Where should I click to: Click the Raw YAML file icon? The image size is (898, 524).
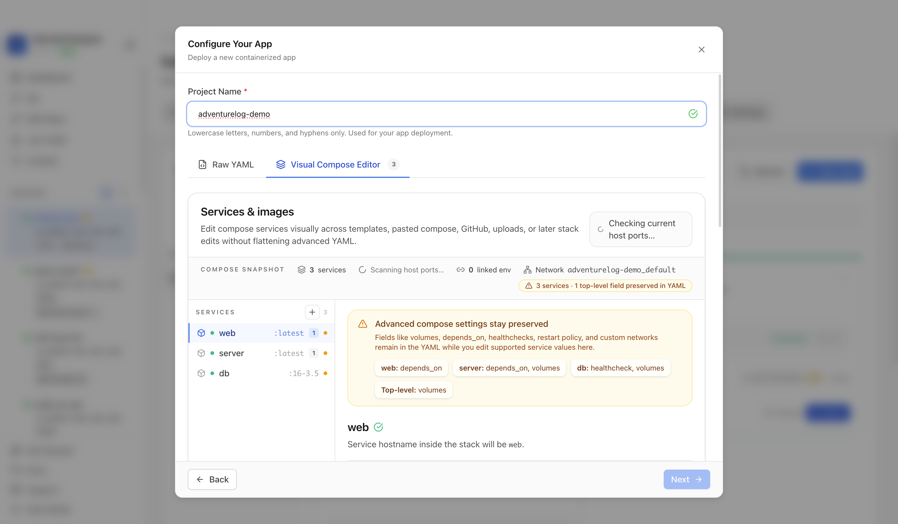click(202, 164)
